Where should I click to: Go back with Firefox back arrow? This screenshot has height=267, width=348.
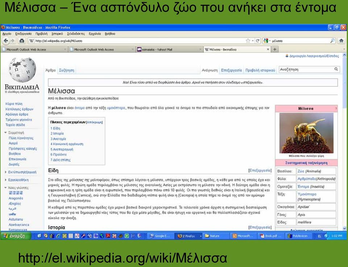click(6, 41)
